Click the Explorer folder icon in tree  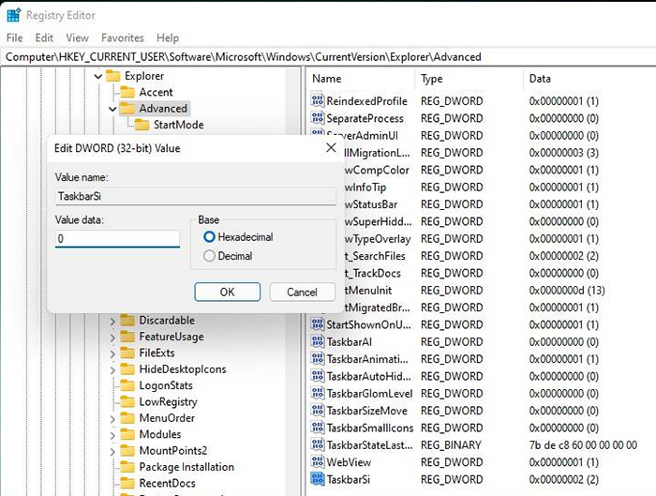[x=113, y=76]
